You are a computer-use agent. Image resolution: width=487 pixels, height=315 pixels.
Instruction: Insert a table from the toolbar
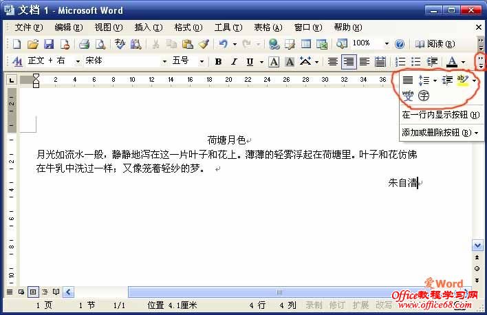pos(306,44)
